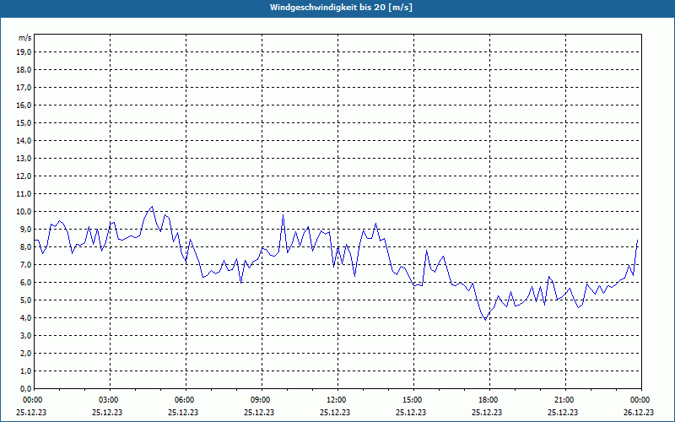
Task: Click the 4,0 y-axis label
Action: (x=26, y=318)
